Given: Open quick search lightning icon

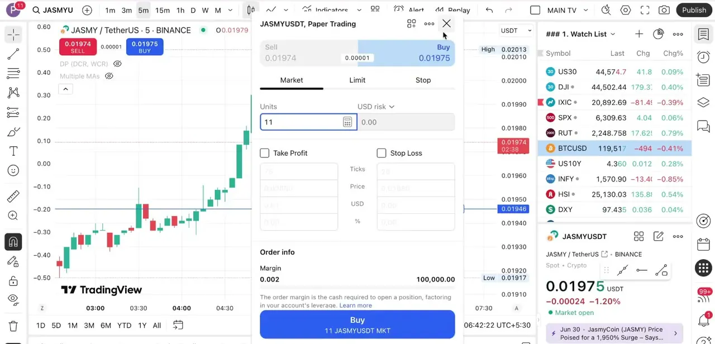Looking at the screenshot, I should click(x=606, y=10).
